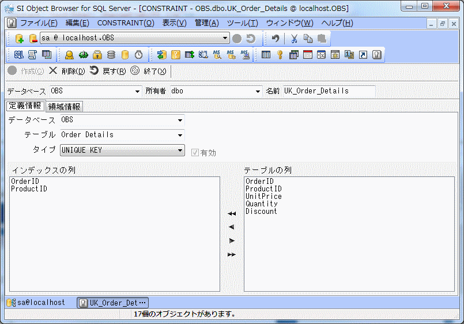Expand the タイプ UNIQUE KEY dropdown
Viewport: 464px width, 324px height.
coord(180,150)
